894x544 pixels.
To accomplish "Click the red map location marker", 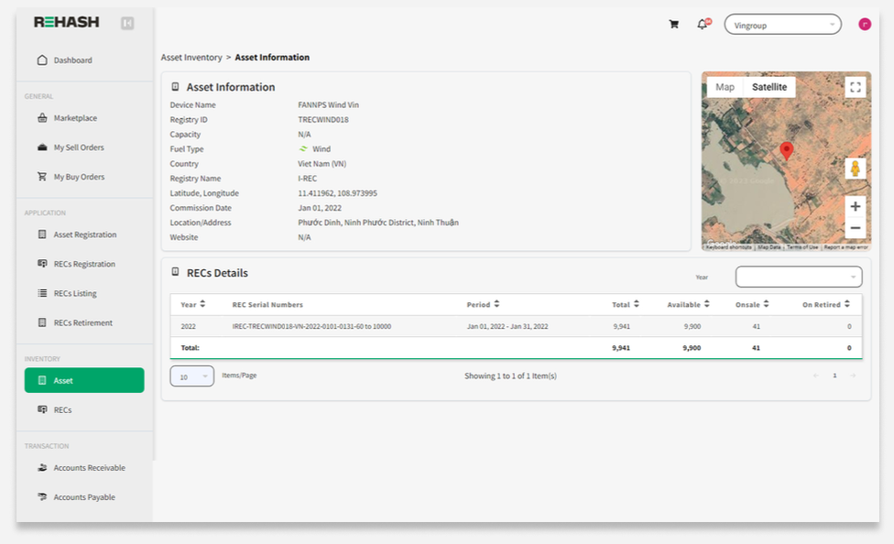I will [786, 151].
